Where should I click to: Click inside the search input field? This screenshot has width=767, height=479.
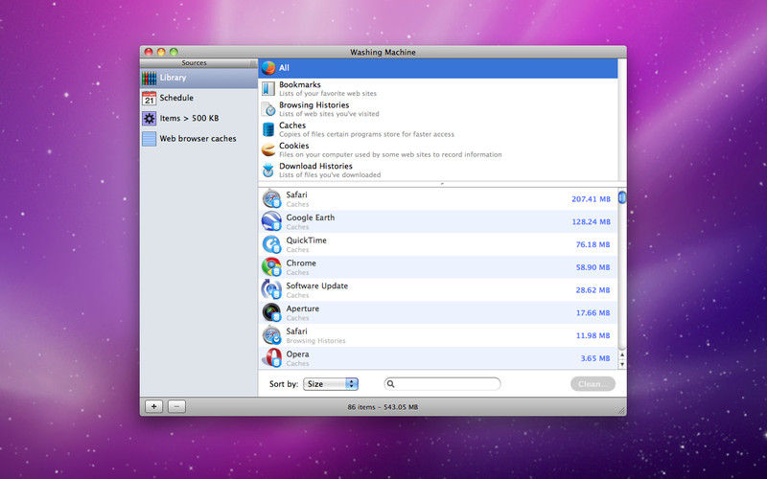pyautogui.click(x=443, y=384)
